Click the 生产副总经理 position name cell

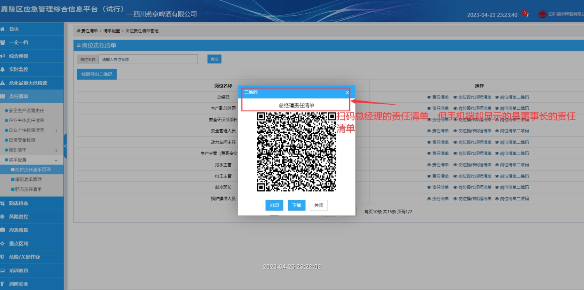(223, 109)
